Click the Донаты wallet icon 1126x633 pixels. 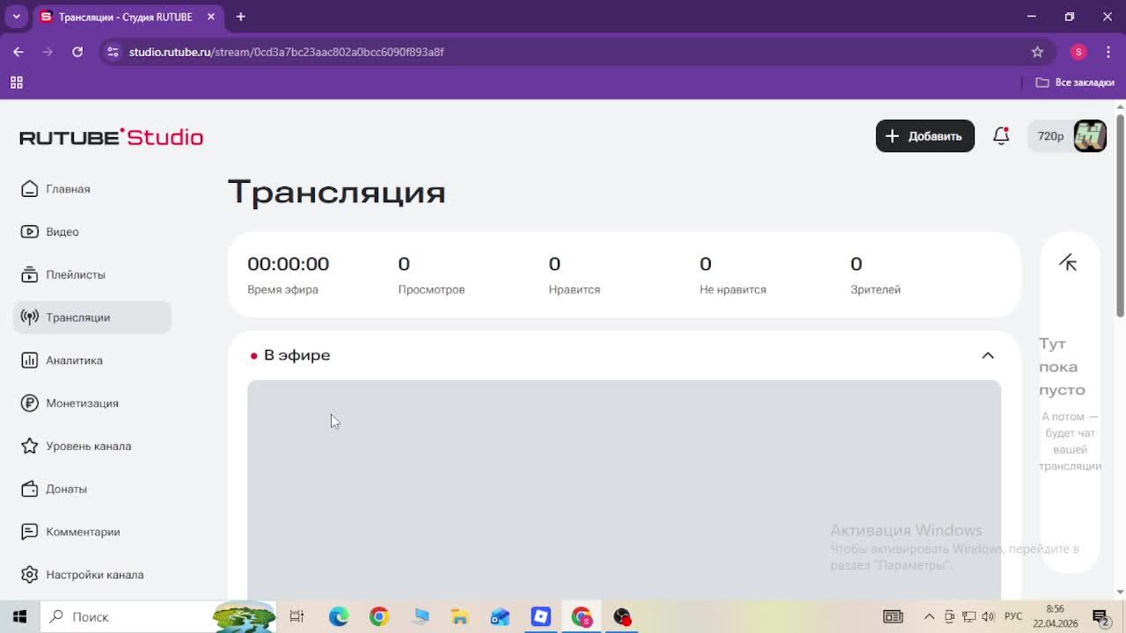click(29, 489)
